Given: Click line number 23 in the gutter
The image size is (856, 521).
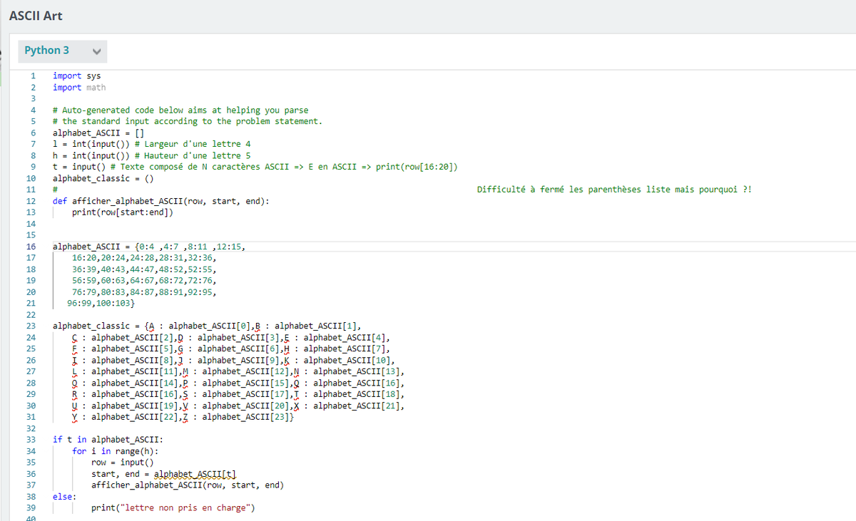Looking at the screenshot, I should [x=31, y=326].
